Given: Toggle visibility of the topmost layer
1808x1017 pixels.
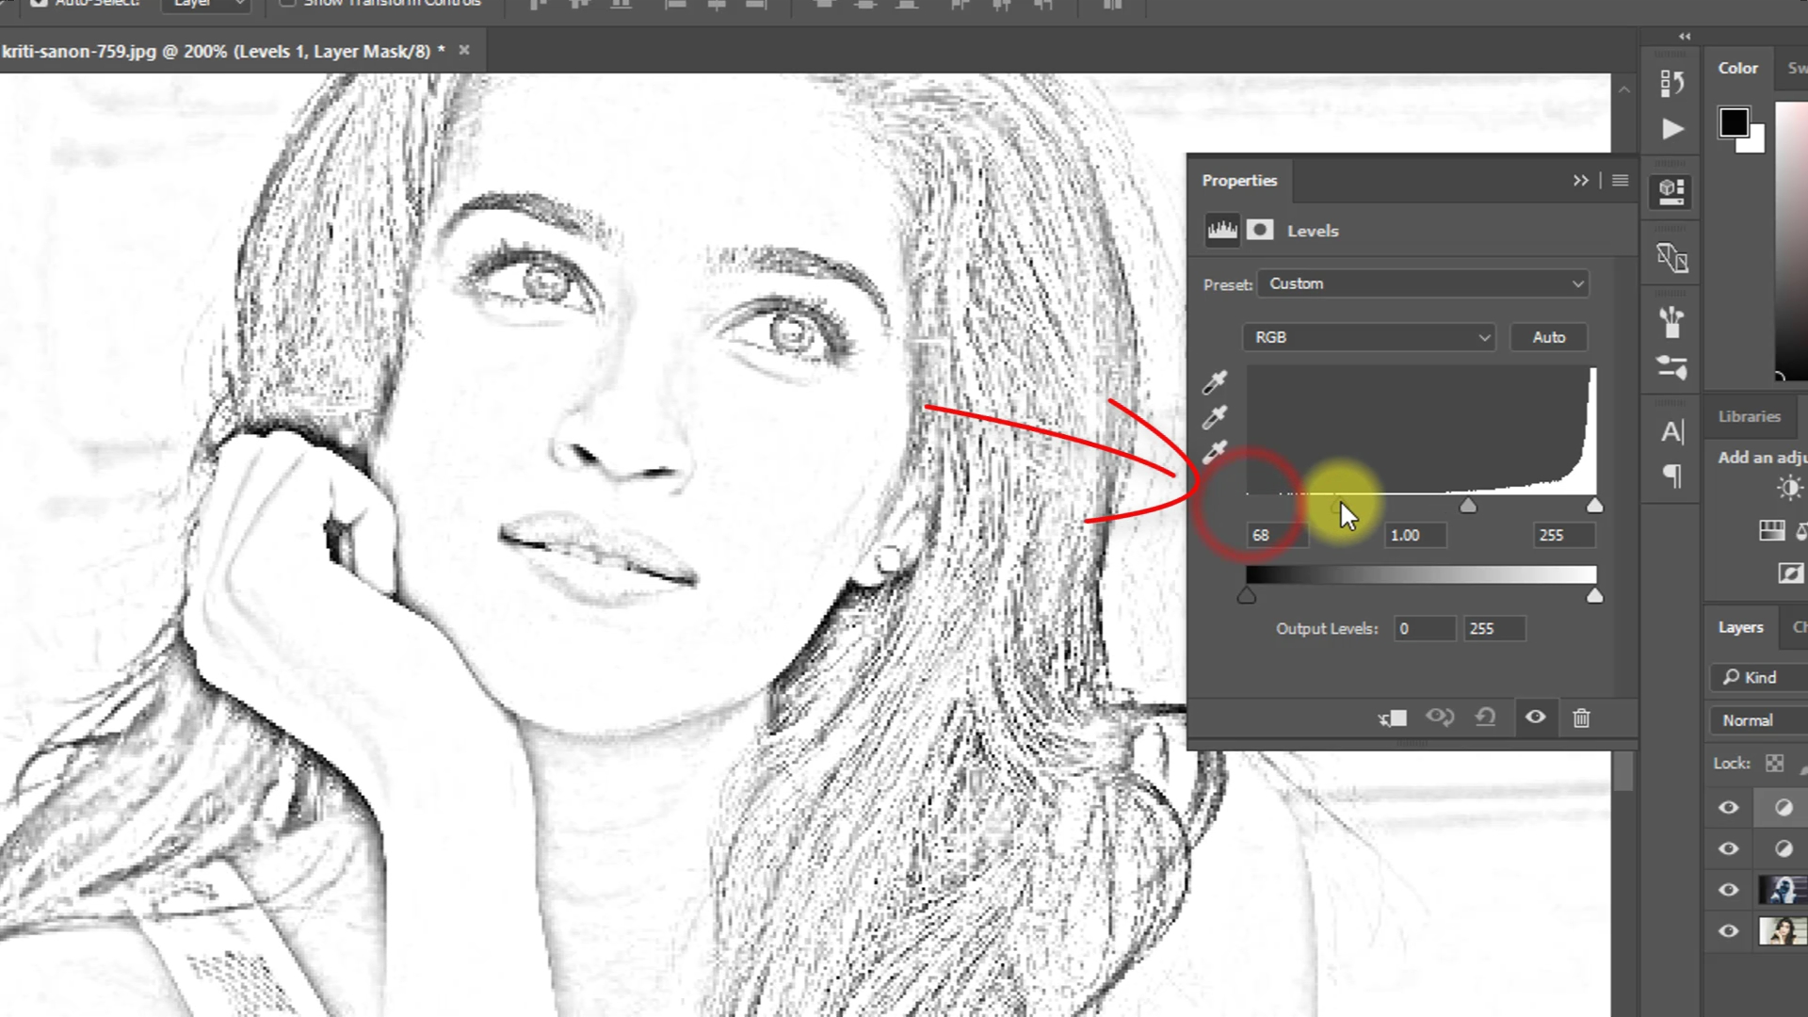Looking at the screenshot, I should [x=1728, y=807].
